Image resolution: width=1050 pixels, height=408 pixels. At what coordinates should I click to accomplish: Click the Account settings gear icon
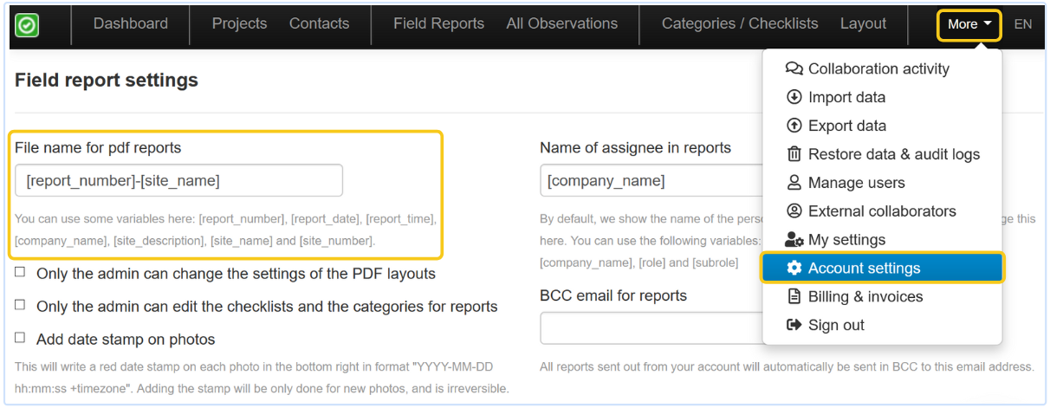[794, 269]
